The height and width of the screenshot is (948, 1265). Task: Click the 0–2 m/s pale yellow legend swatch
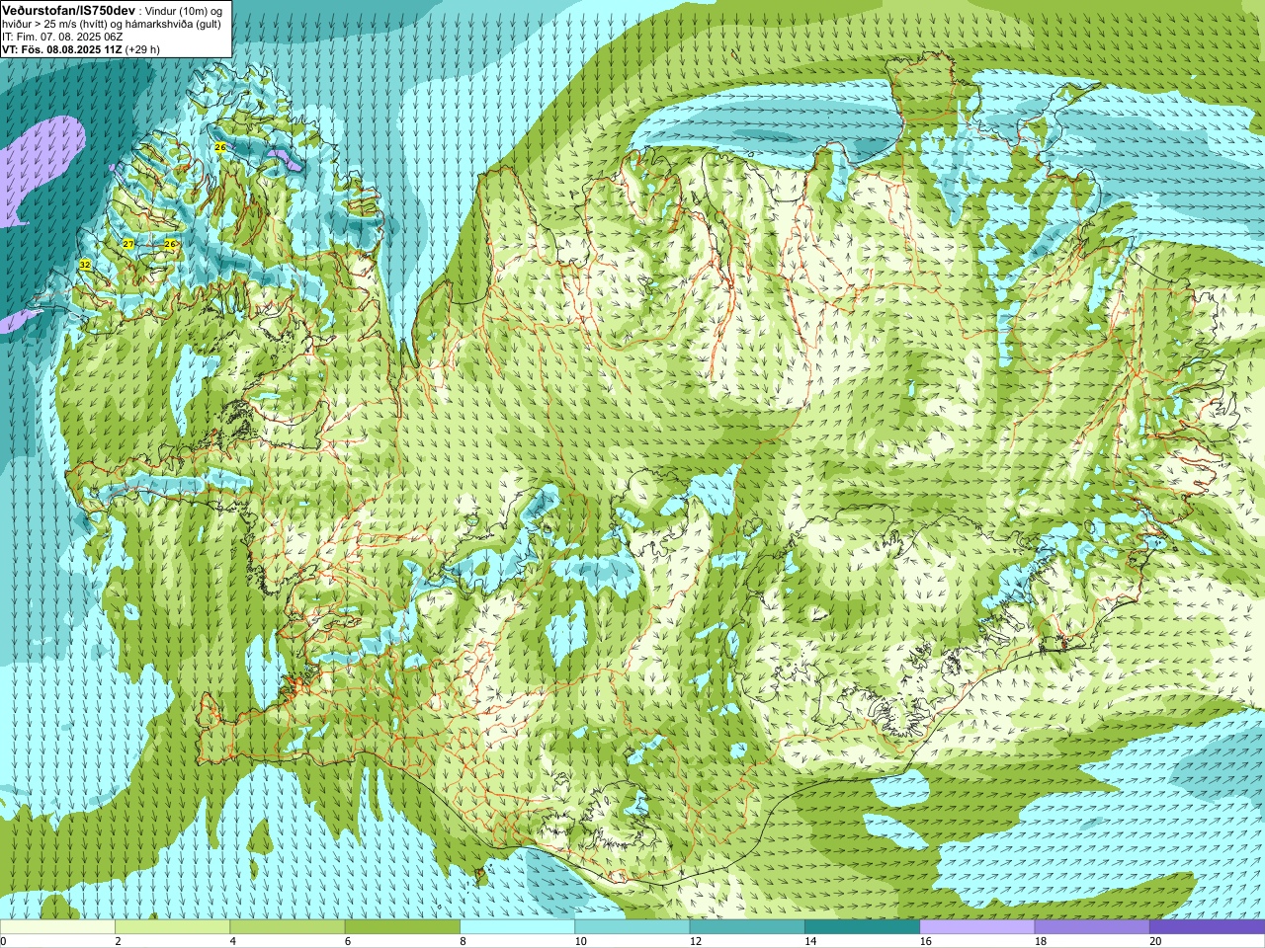coord(57,927)
